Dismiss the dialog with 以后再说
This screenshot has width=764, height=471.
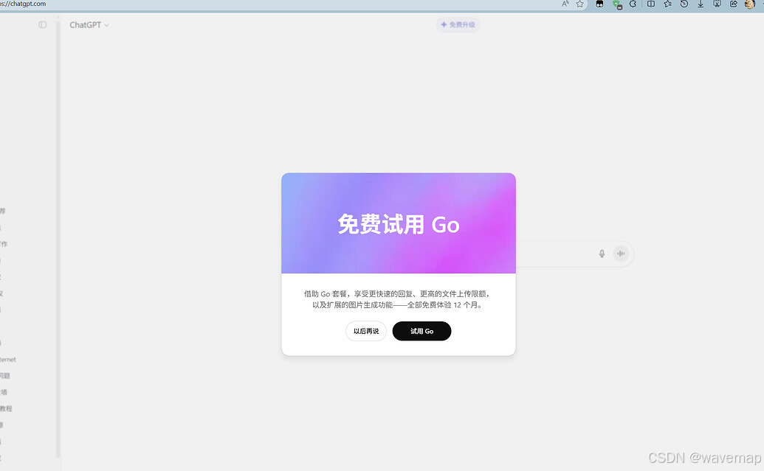point(365,331)
